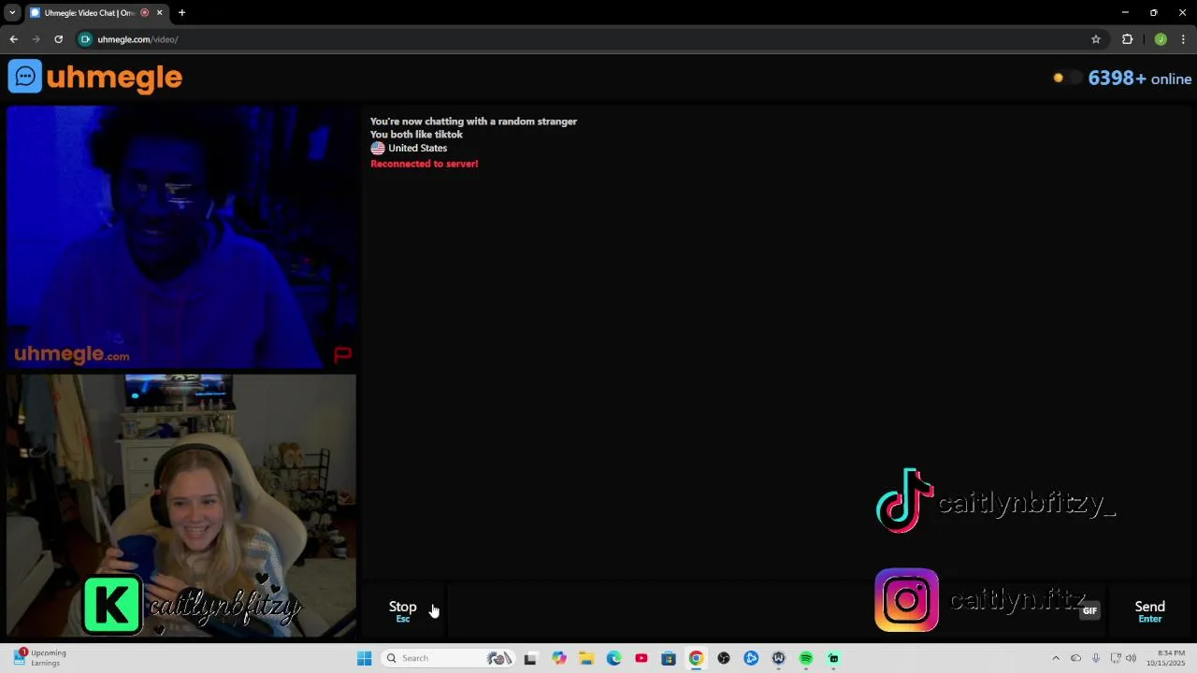Go back to the previous page

point(13,39)
